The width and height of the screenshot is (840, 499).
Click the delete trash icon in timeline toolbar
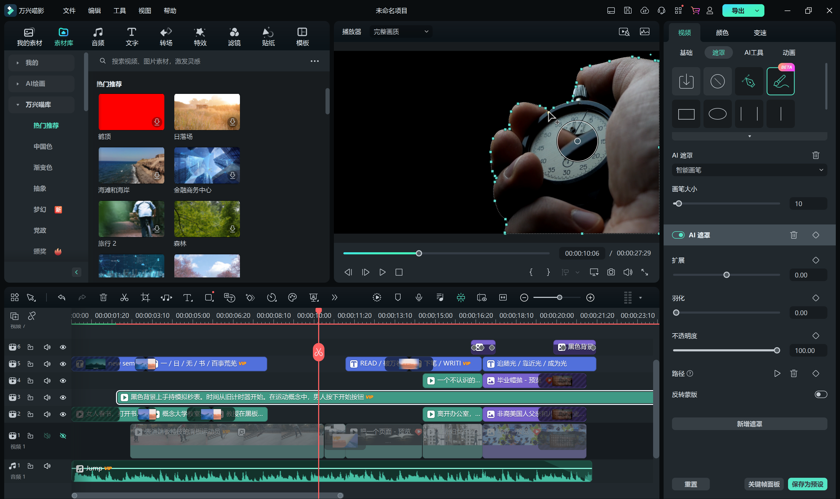click(x=103, y=298)
